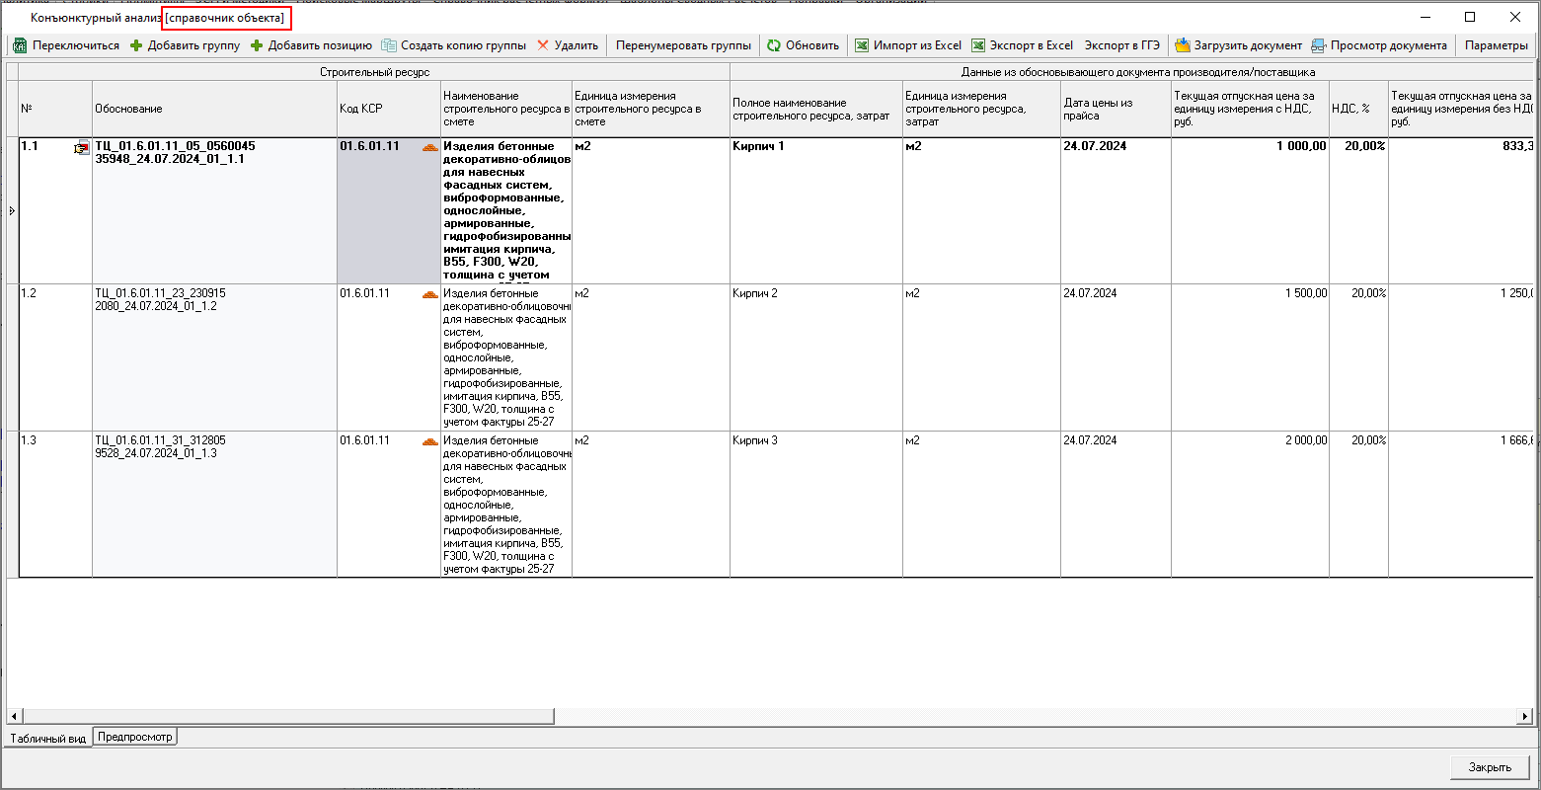Viewport: 1541px width, 790px height.
Task: Click the Переключиться toolbar icon
Action: (x=20, y=45)
